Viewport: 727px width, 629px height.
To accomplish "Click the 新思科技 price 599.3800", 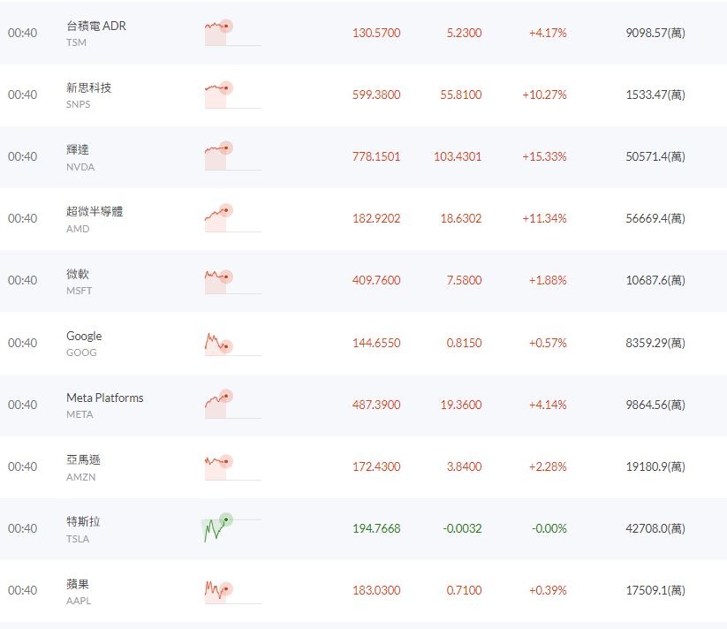I will pos(376,95).
